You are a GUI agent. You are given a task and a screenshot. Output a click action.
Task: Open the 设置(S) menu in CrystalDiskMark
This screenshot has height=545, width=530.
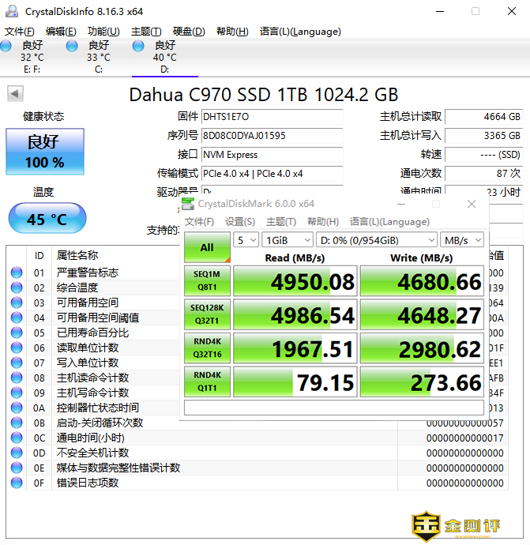coord(239,222)
